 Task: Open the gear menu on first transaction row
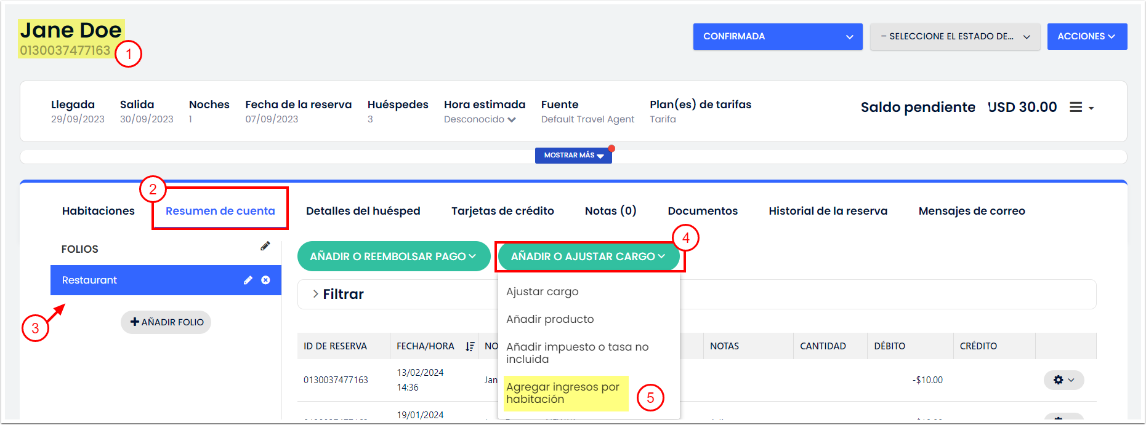click(x=1063, y=380)
